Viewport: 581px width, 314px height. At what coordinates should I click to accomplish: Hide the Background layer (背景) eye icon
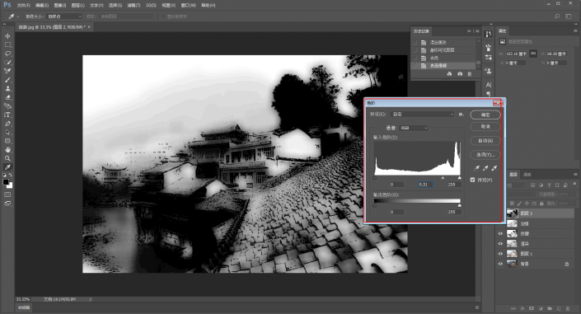(x=500, y=264)
